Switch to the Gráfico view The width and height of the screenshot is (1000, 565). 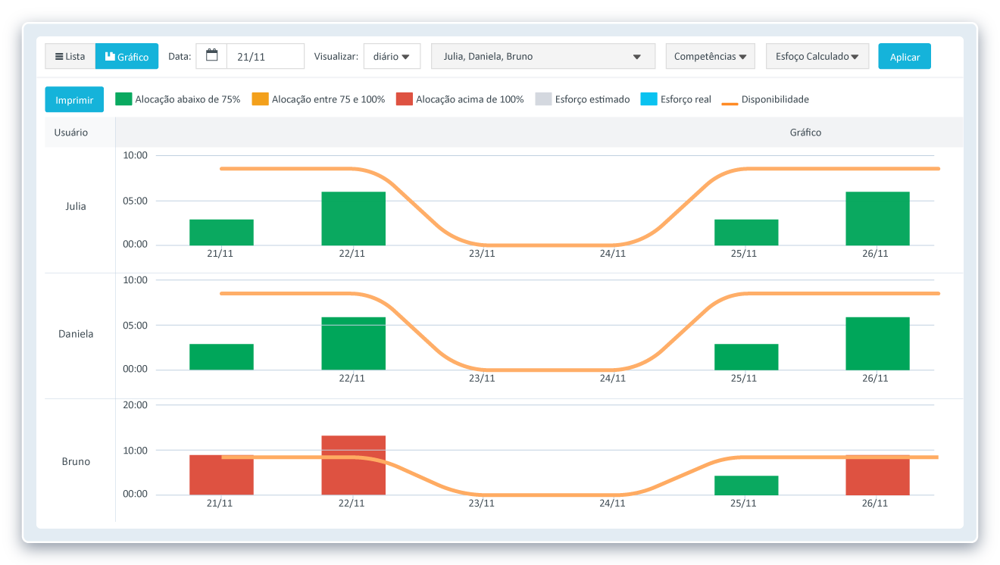tap(127, 57)
